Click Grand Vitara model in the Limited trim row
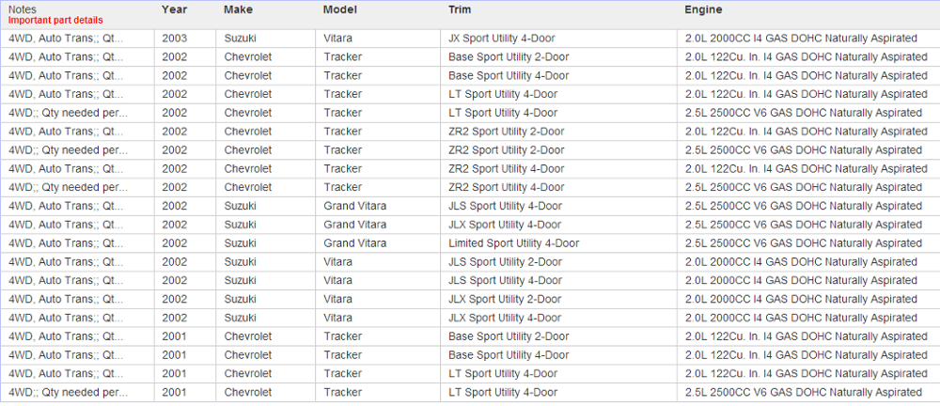The image size is (940, 406). [354, 243]
